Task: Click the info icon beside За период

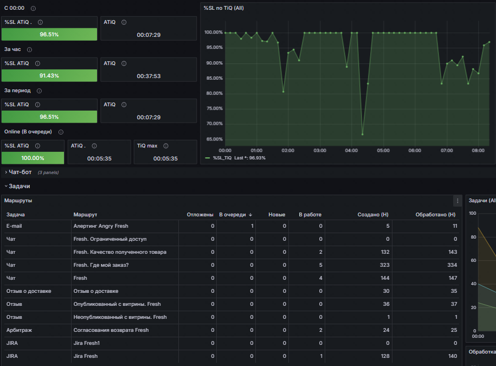Action: (x=39, y=91)
